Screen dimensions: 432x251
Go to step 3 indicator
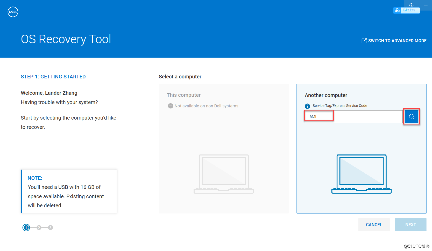[x=51, y=227]
